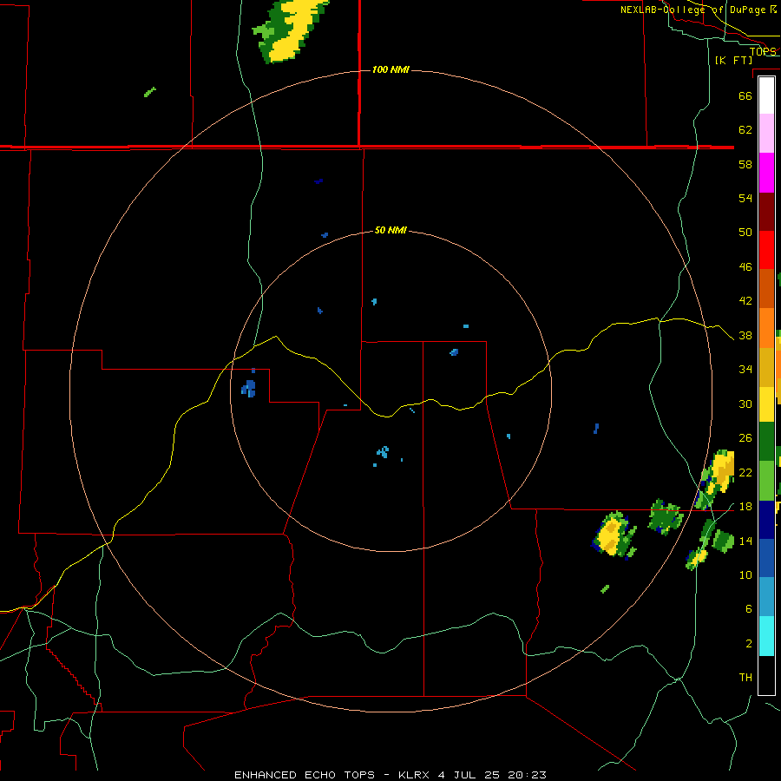Click the navy blue legend color band
781x781 pixels.
(766, 520)
